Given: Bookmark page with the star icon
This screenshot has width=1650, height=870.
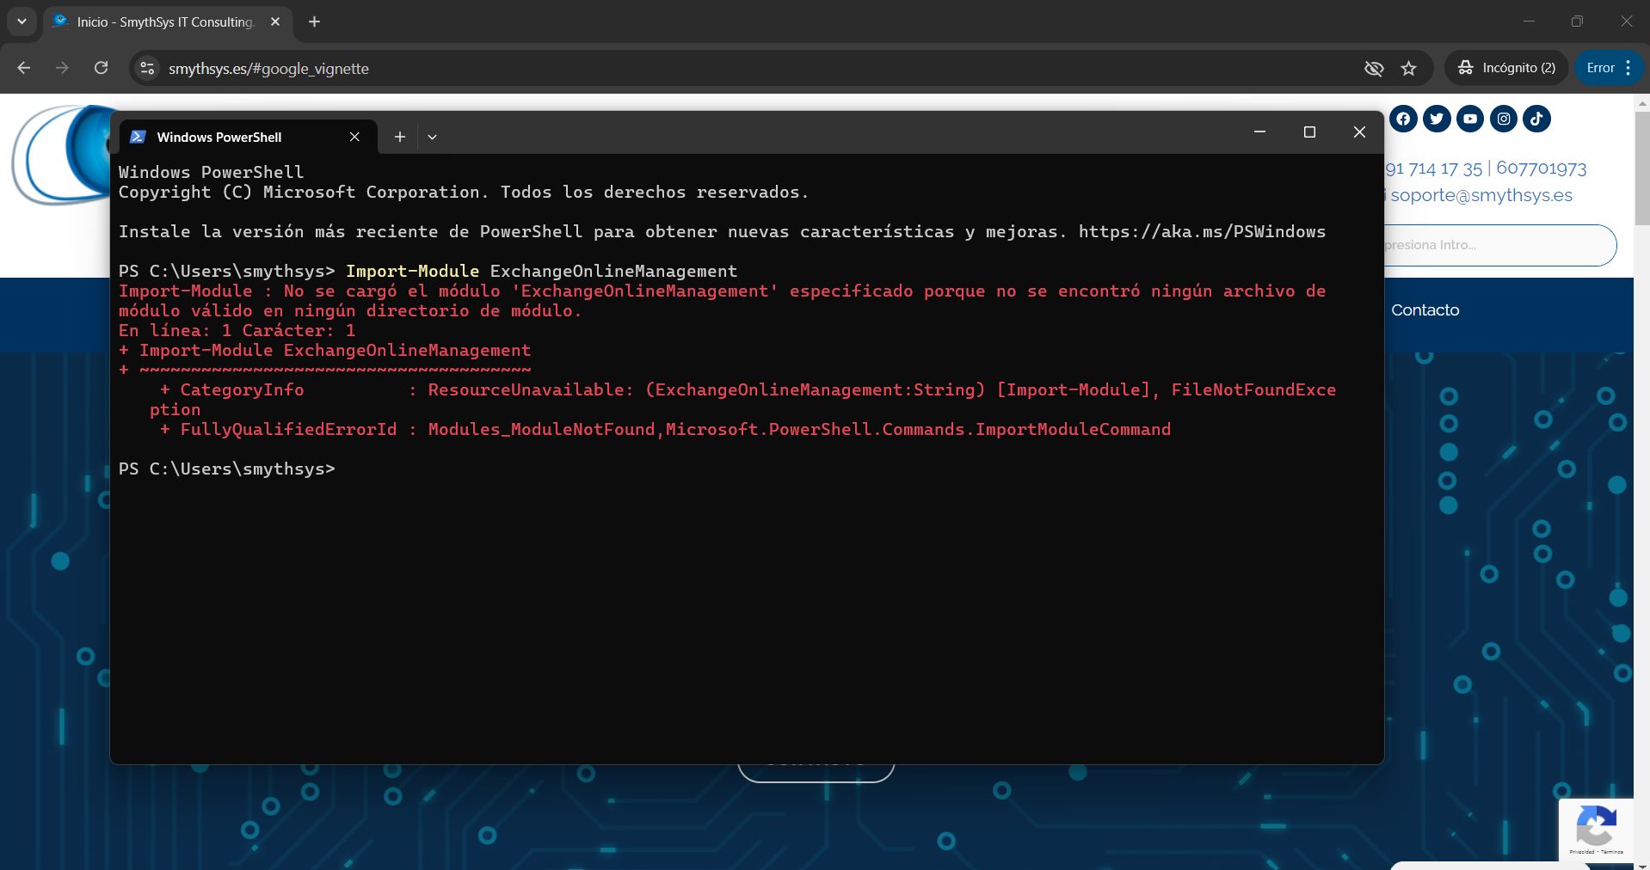Looking at the screenshot, I should coord(1408,68).
